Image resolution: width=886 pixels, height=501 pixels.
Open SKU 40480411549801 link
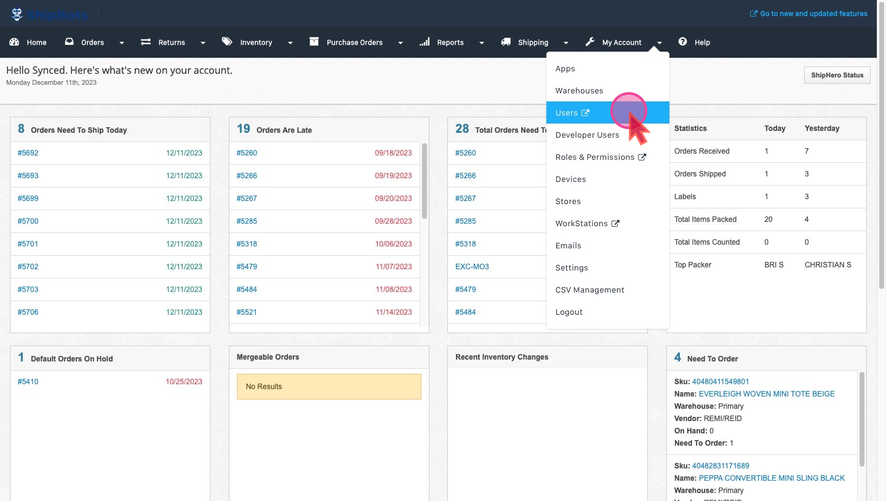click(x=720, y=382)
